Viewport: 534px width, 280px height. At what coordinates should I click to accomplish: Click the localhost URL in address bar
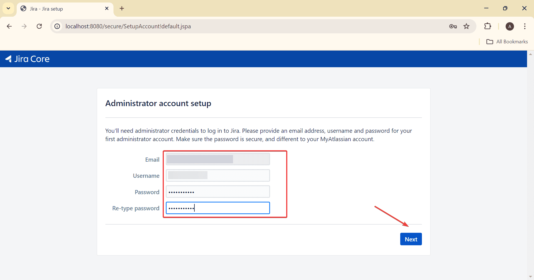128,26
